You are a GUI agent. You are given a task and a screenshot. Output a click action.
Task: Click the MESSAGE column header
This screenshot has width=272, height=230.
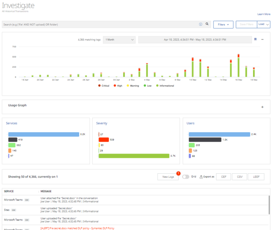[x=46, y=191]
